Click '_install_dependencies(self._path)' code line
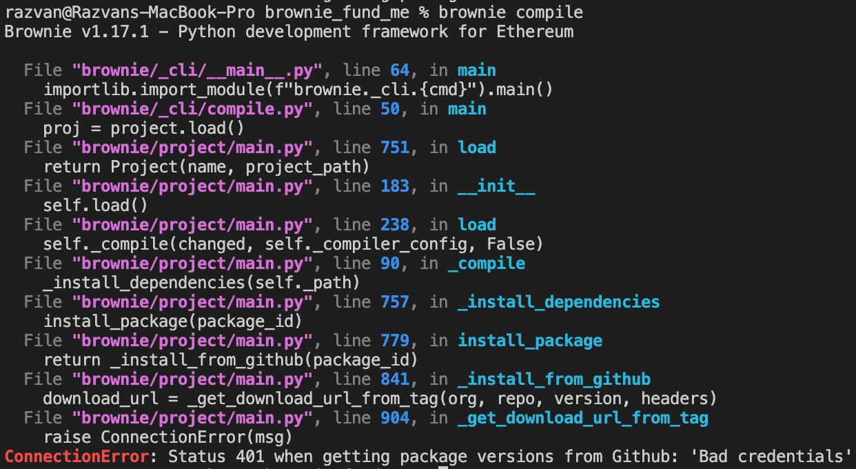The image size is (856, 469). pyautogui.click(x=202, y=283)
